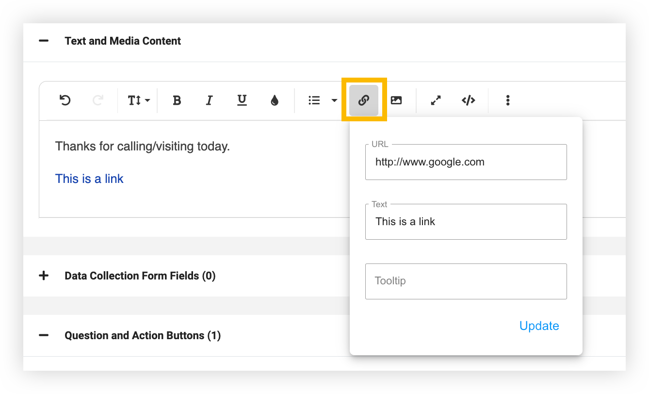Collapse Question and Action Buttons section
Screen dimensions: 649x394
pyautogui.click(x=44, y=335)
